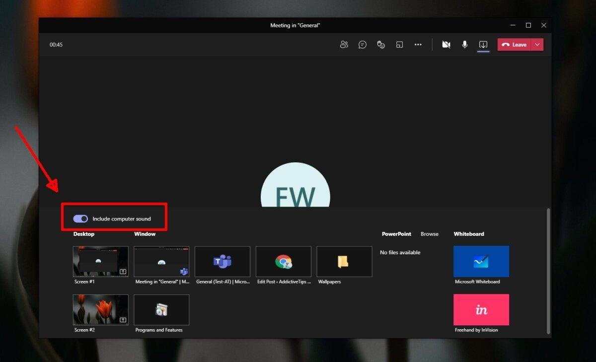
Task: Mute the microphone
Action: point(464,44)
